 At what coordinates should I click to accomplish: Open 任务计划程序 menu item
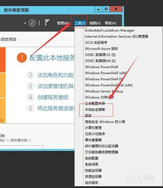coord(95,134)
